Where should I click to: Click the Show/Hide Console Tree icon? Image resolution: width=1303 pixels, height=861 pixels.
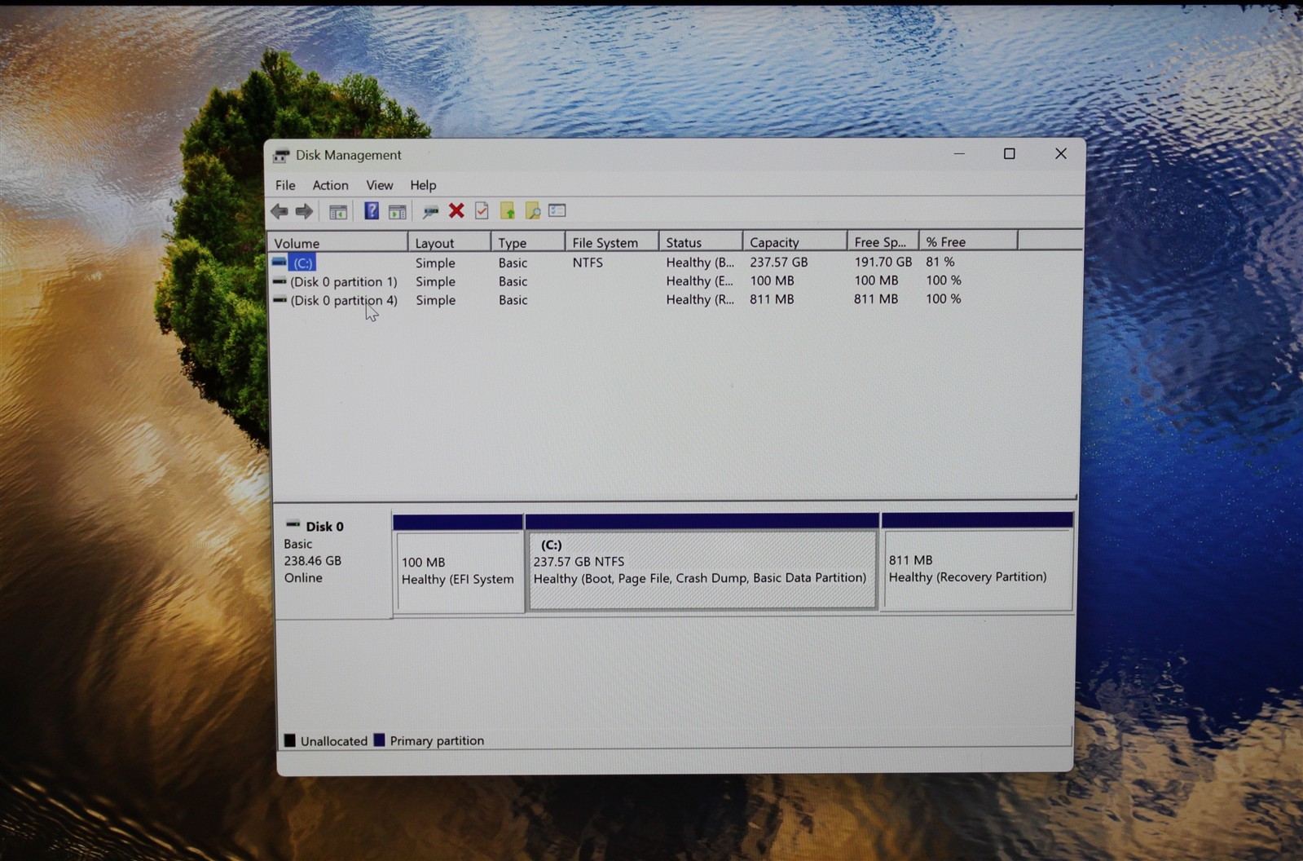pos(338,212)
